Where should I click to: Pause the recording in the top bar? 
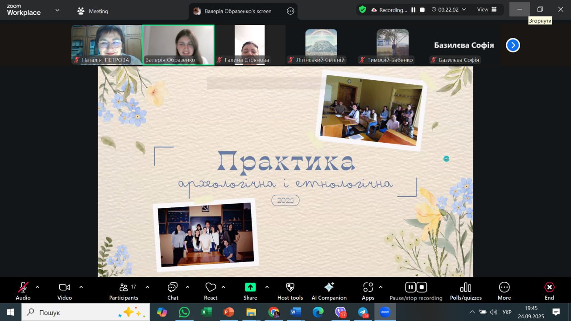(414, 10)
